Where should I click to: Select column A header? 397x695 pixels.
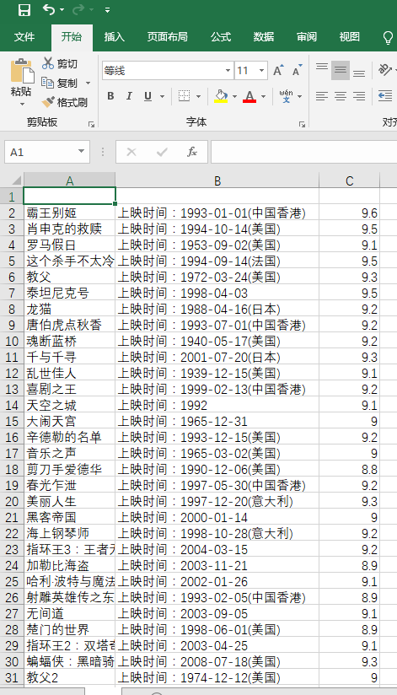coord(70,180)
